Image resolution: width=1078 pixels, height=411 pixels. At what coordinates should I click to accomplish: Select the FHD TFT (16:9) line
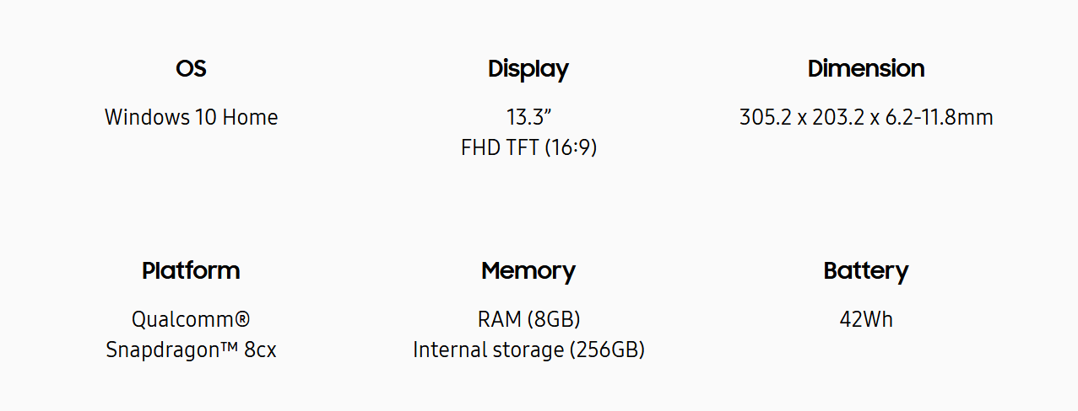(x=528, y=147)
